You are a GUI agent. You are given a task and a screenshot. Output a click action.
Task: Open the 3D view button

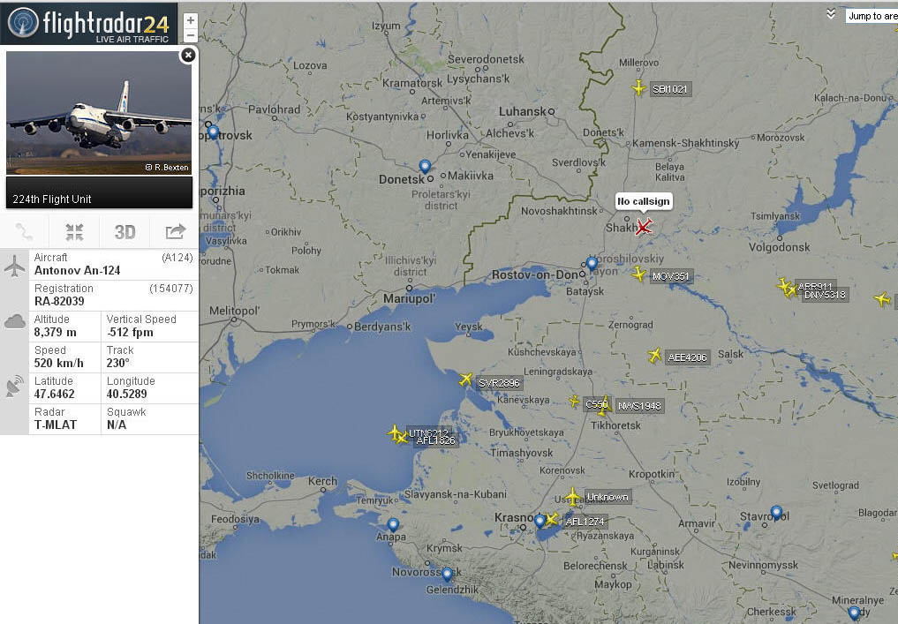[x=125, y=232]
